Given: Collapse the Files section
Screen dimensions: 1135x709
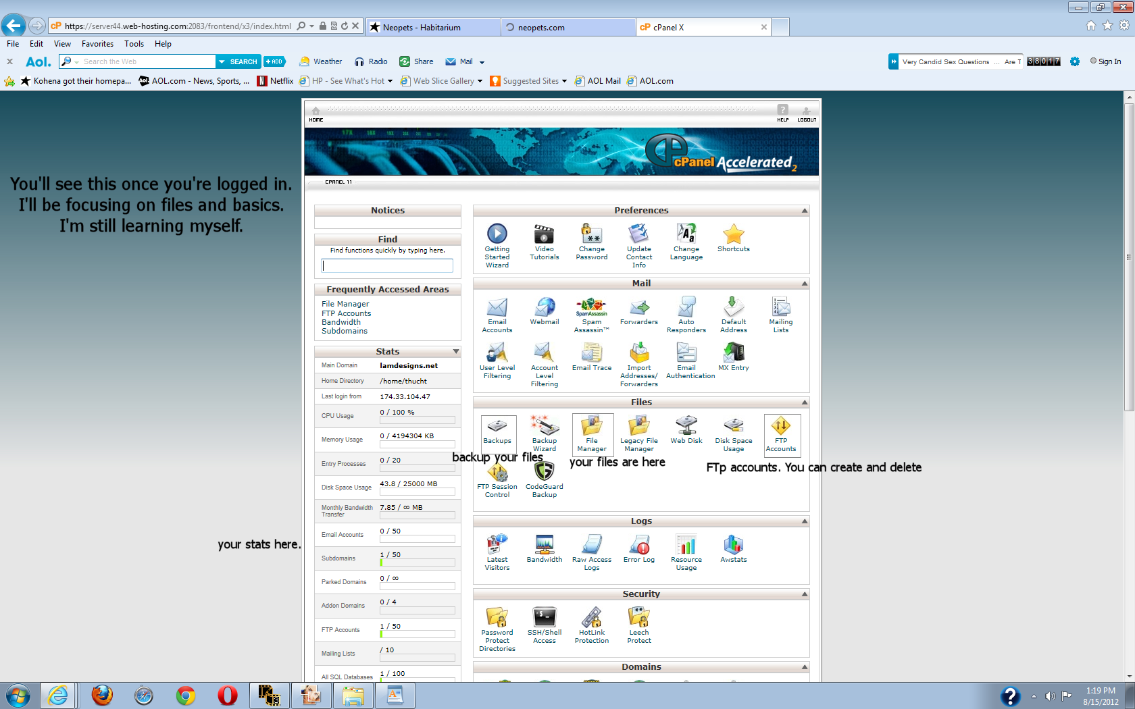Looking at the screenshot, I should click(x=805, y=402).
